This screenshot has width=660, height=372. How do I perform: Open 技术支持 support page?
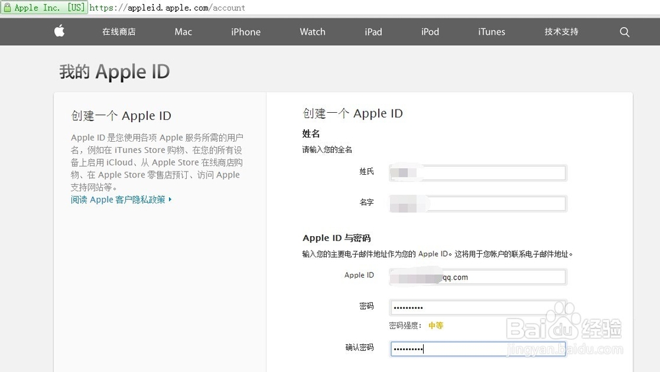pyautogui.click(x=562, y=32)
